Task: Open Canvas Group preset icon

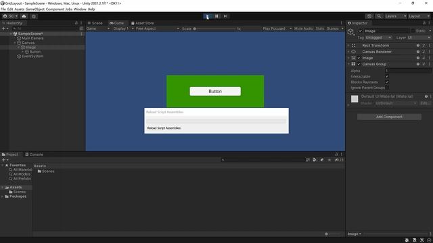Action: click(424, 64)
